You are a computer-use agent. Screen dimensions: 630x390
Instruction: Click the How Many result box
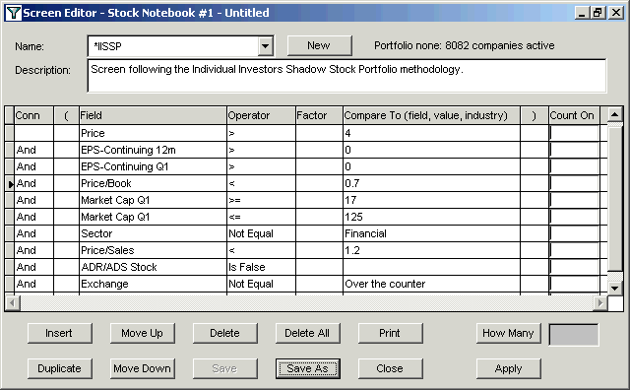(x=573, y=335)
